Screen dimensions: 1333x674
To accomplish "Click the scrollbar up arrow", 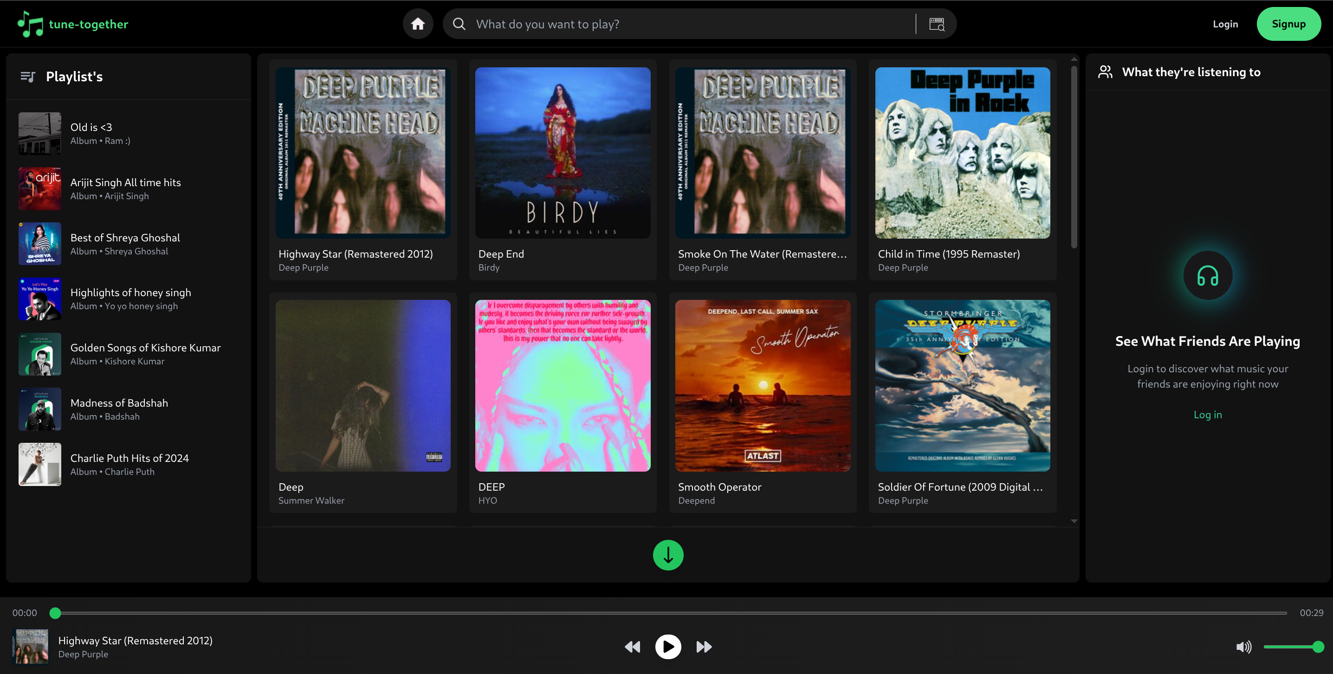I will click(x=1074, y=59).
